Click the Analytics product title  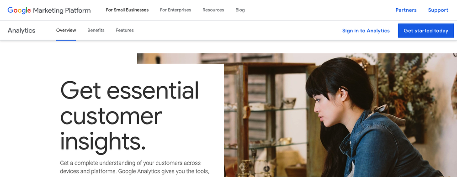21,31
